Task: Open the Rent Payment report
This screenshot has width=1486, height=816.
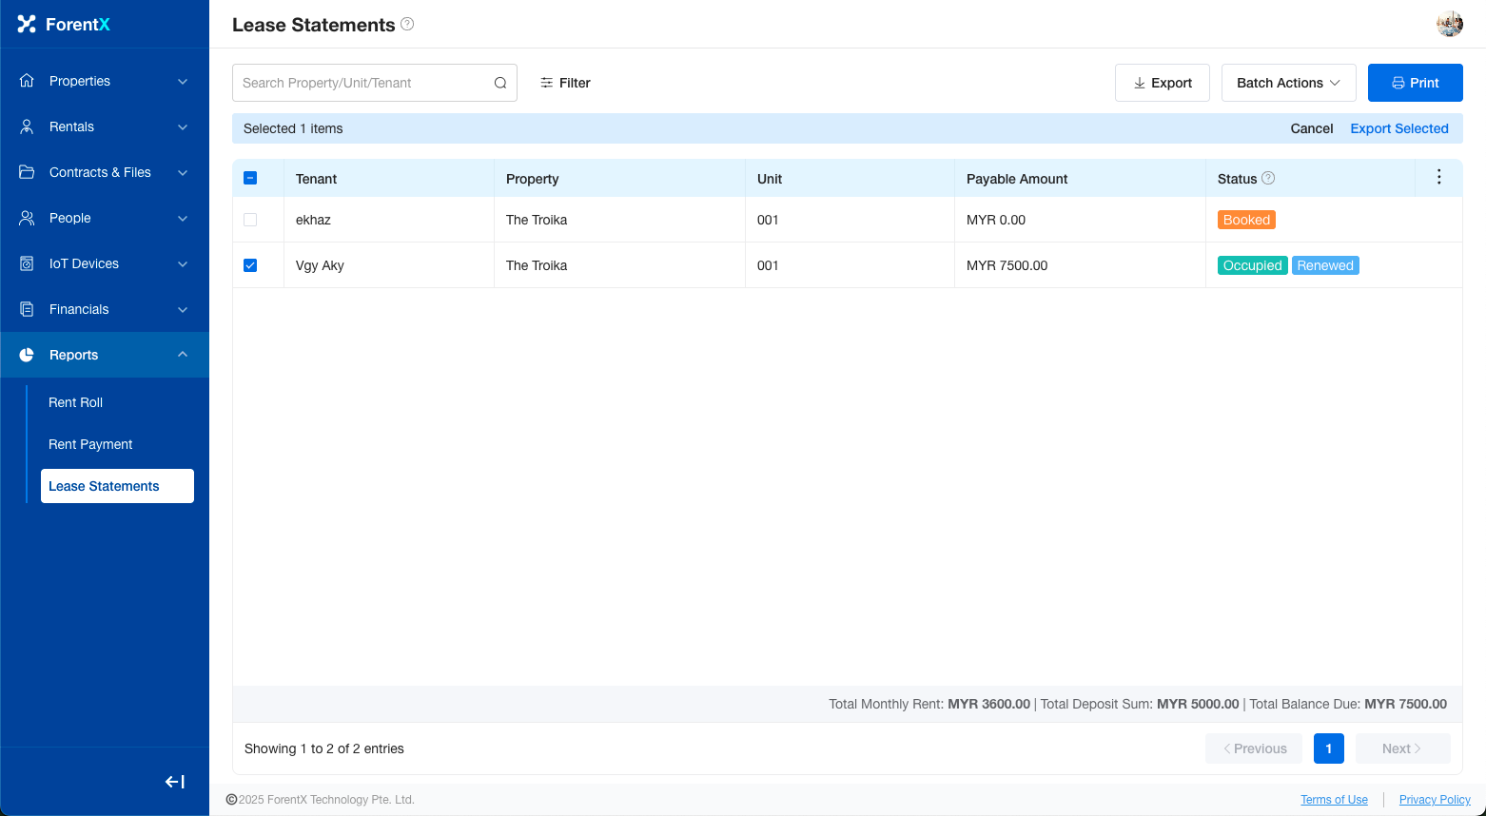Action: [90, 444]
